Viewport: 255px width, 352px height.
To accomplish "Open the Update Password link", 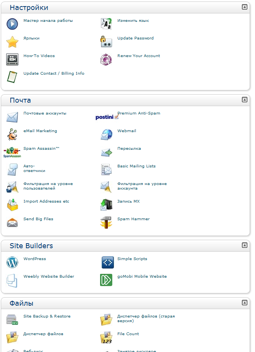I will [135, 38].
